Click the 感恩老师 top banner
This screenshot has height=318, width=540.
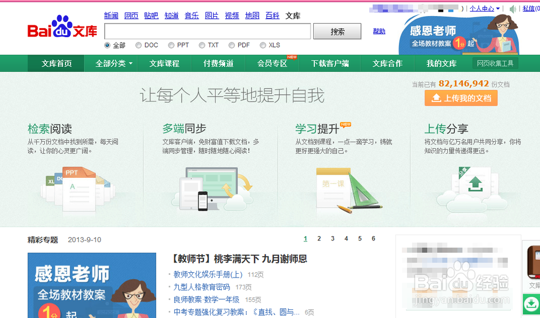[458, 34]
